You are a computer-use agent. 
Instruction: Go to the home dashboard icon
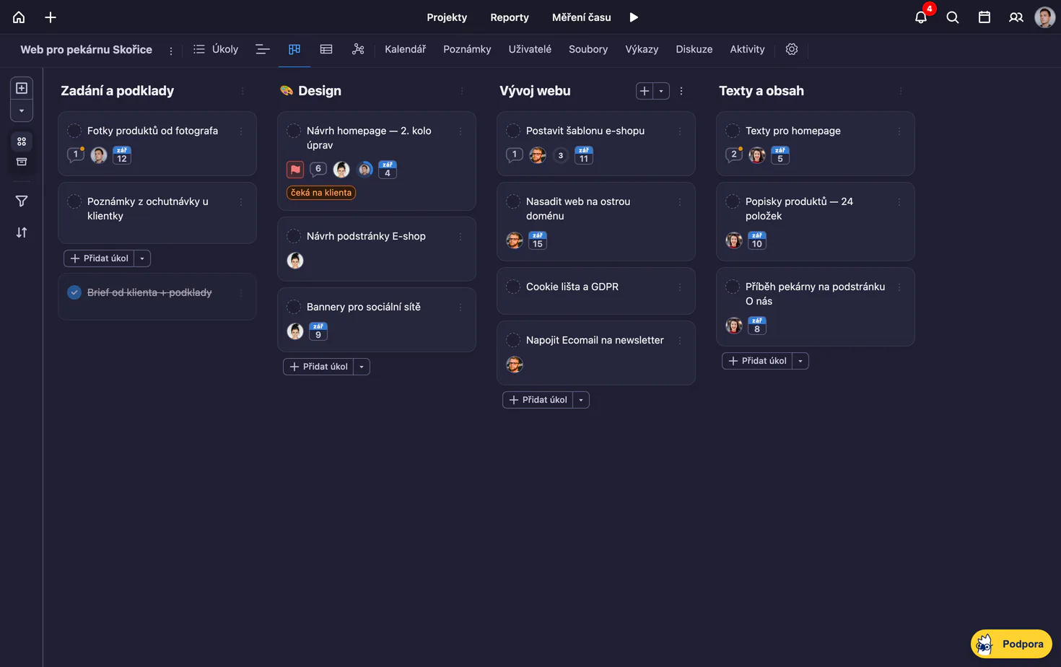click(19, 17)
